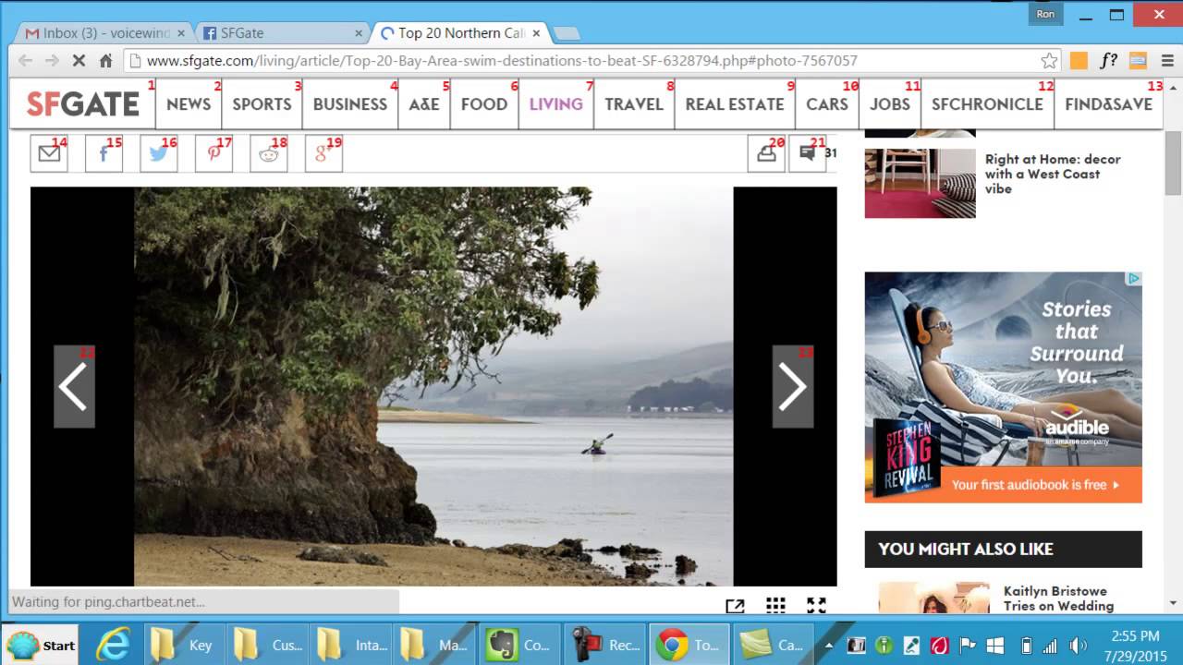Visit the SFCHRONICLE link
Viewport: 1183px width, 665px height.
987,103
